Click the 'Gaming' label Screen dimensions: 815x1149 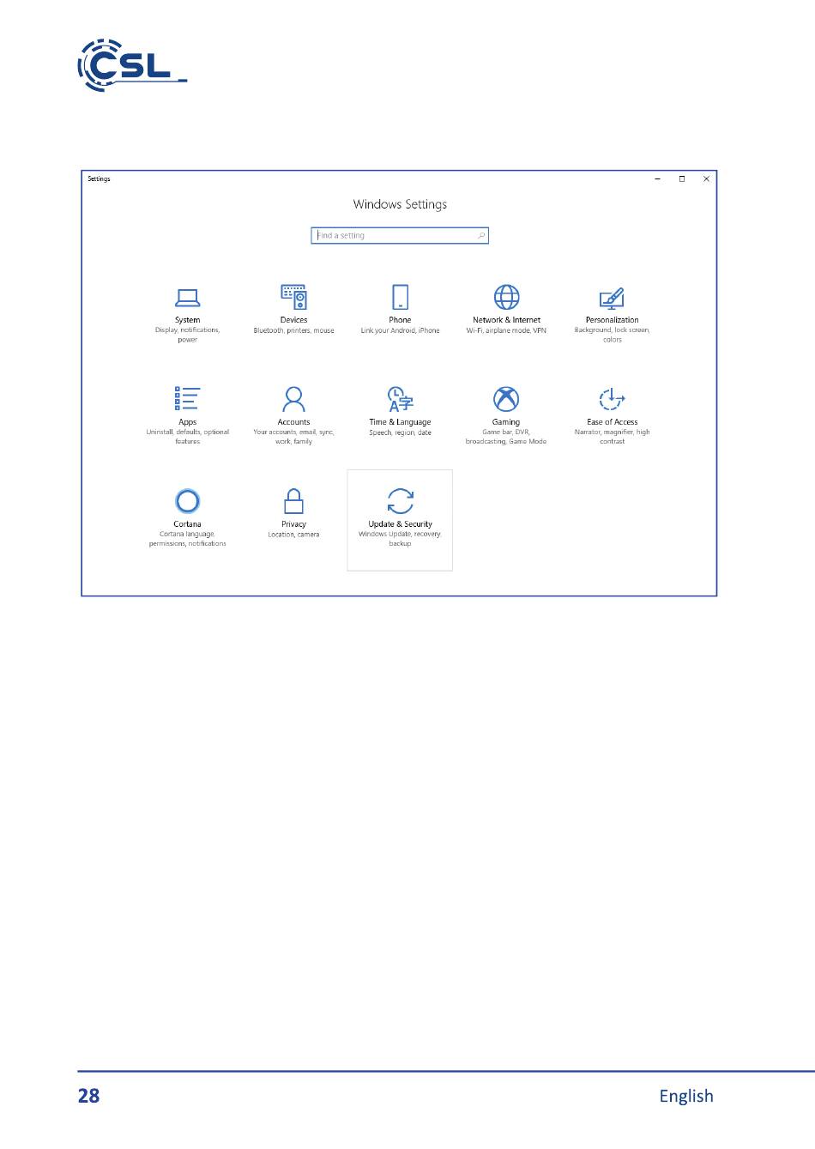[506, 422]
